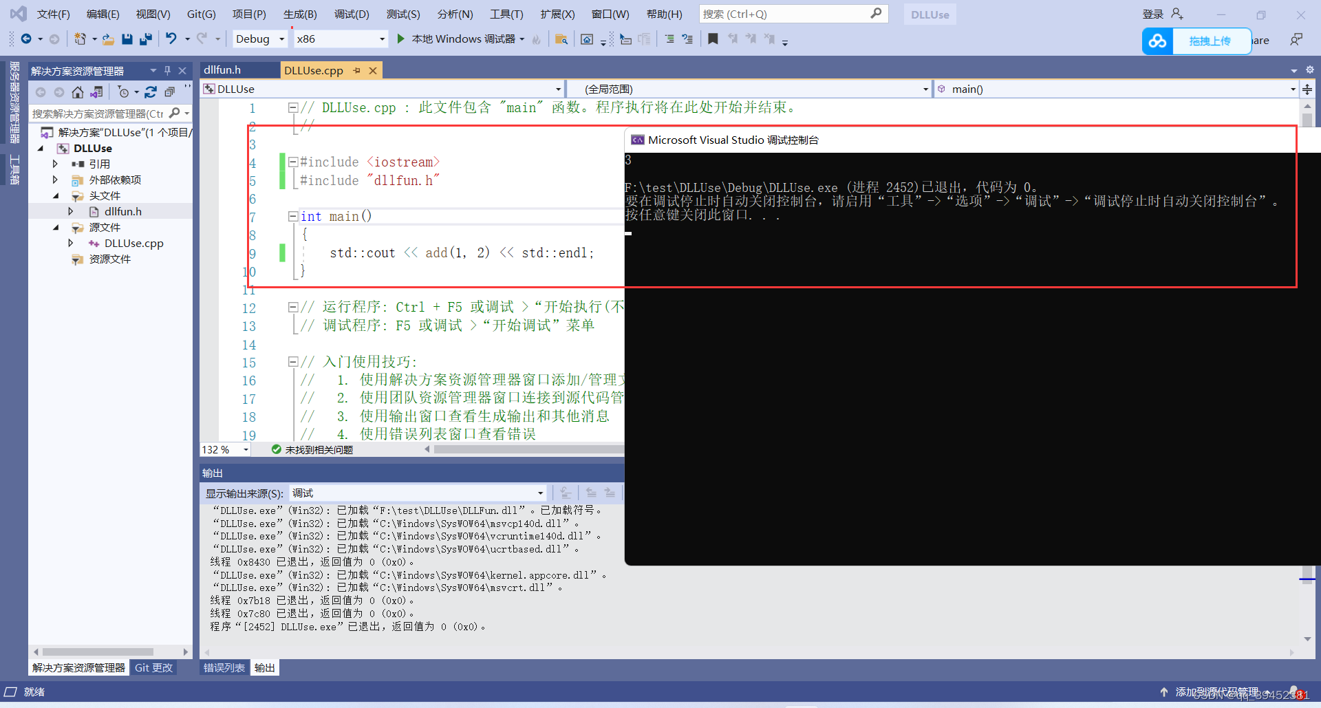Image resolution: width=1321 pixels, height=708 pixels.
Task: Click the comment selected lines icon
Action: (x=669, y=39)
